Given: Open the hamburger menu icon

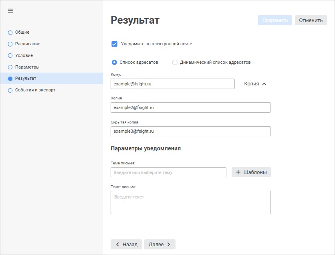Looking at the screenshot, I should [x=11, y=11].
